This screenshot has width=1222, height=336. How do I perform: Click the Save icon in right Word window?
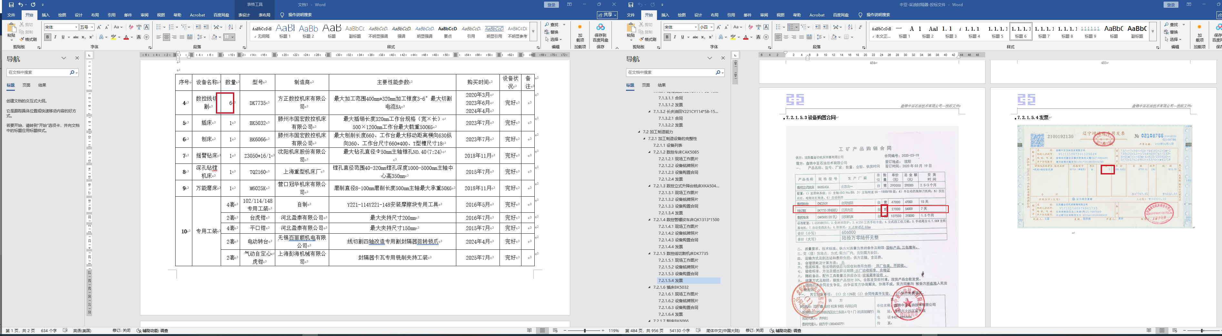(x=631, y=5)
